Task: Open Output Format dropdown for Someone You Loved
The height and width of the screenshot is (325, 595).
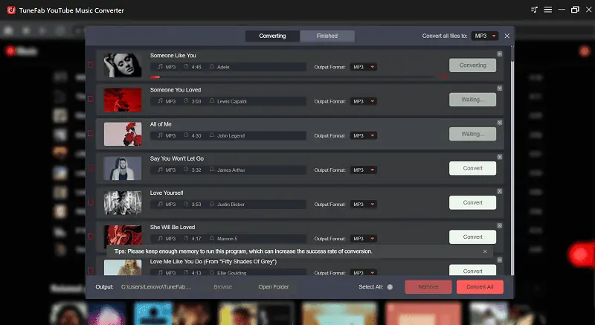Action: pos(363,101)
